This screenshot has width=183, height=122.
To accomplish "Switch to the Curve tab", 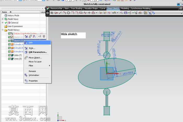I will point(102,8).
